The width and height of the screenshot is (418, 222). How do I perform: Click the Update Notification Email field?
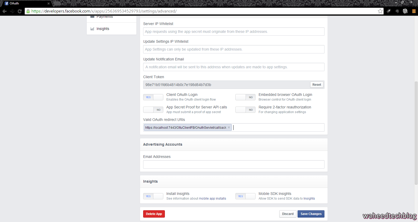[234, 67]
